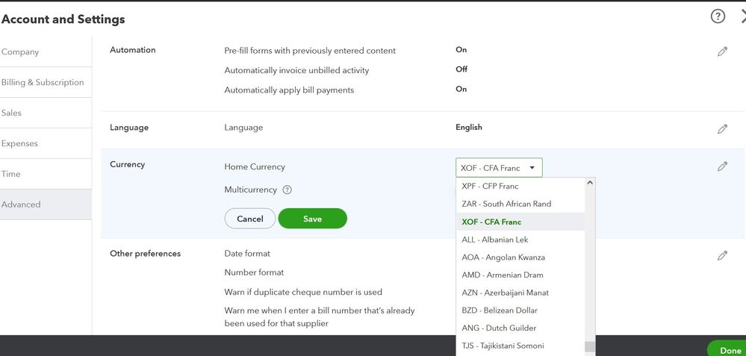Open the Time settings tab
The image size is (746, 356).
click(11, 174)
